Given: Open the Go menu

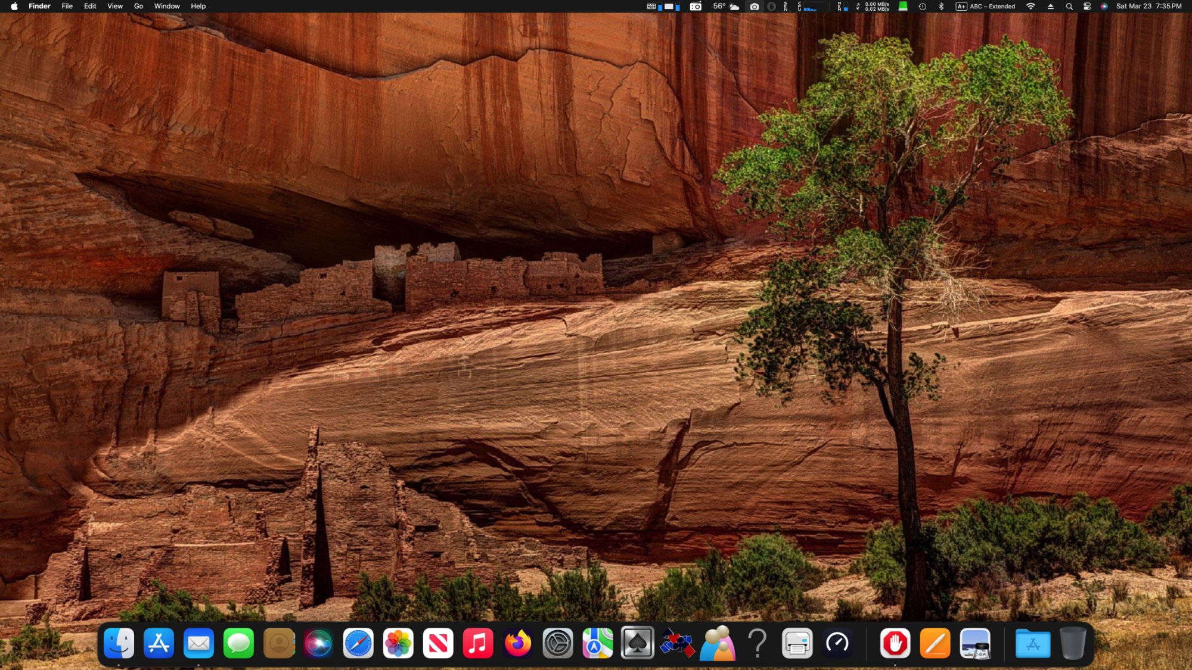Looking at the screenshot, I should click(138, 6).
